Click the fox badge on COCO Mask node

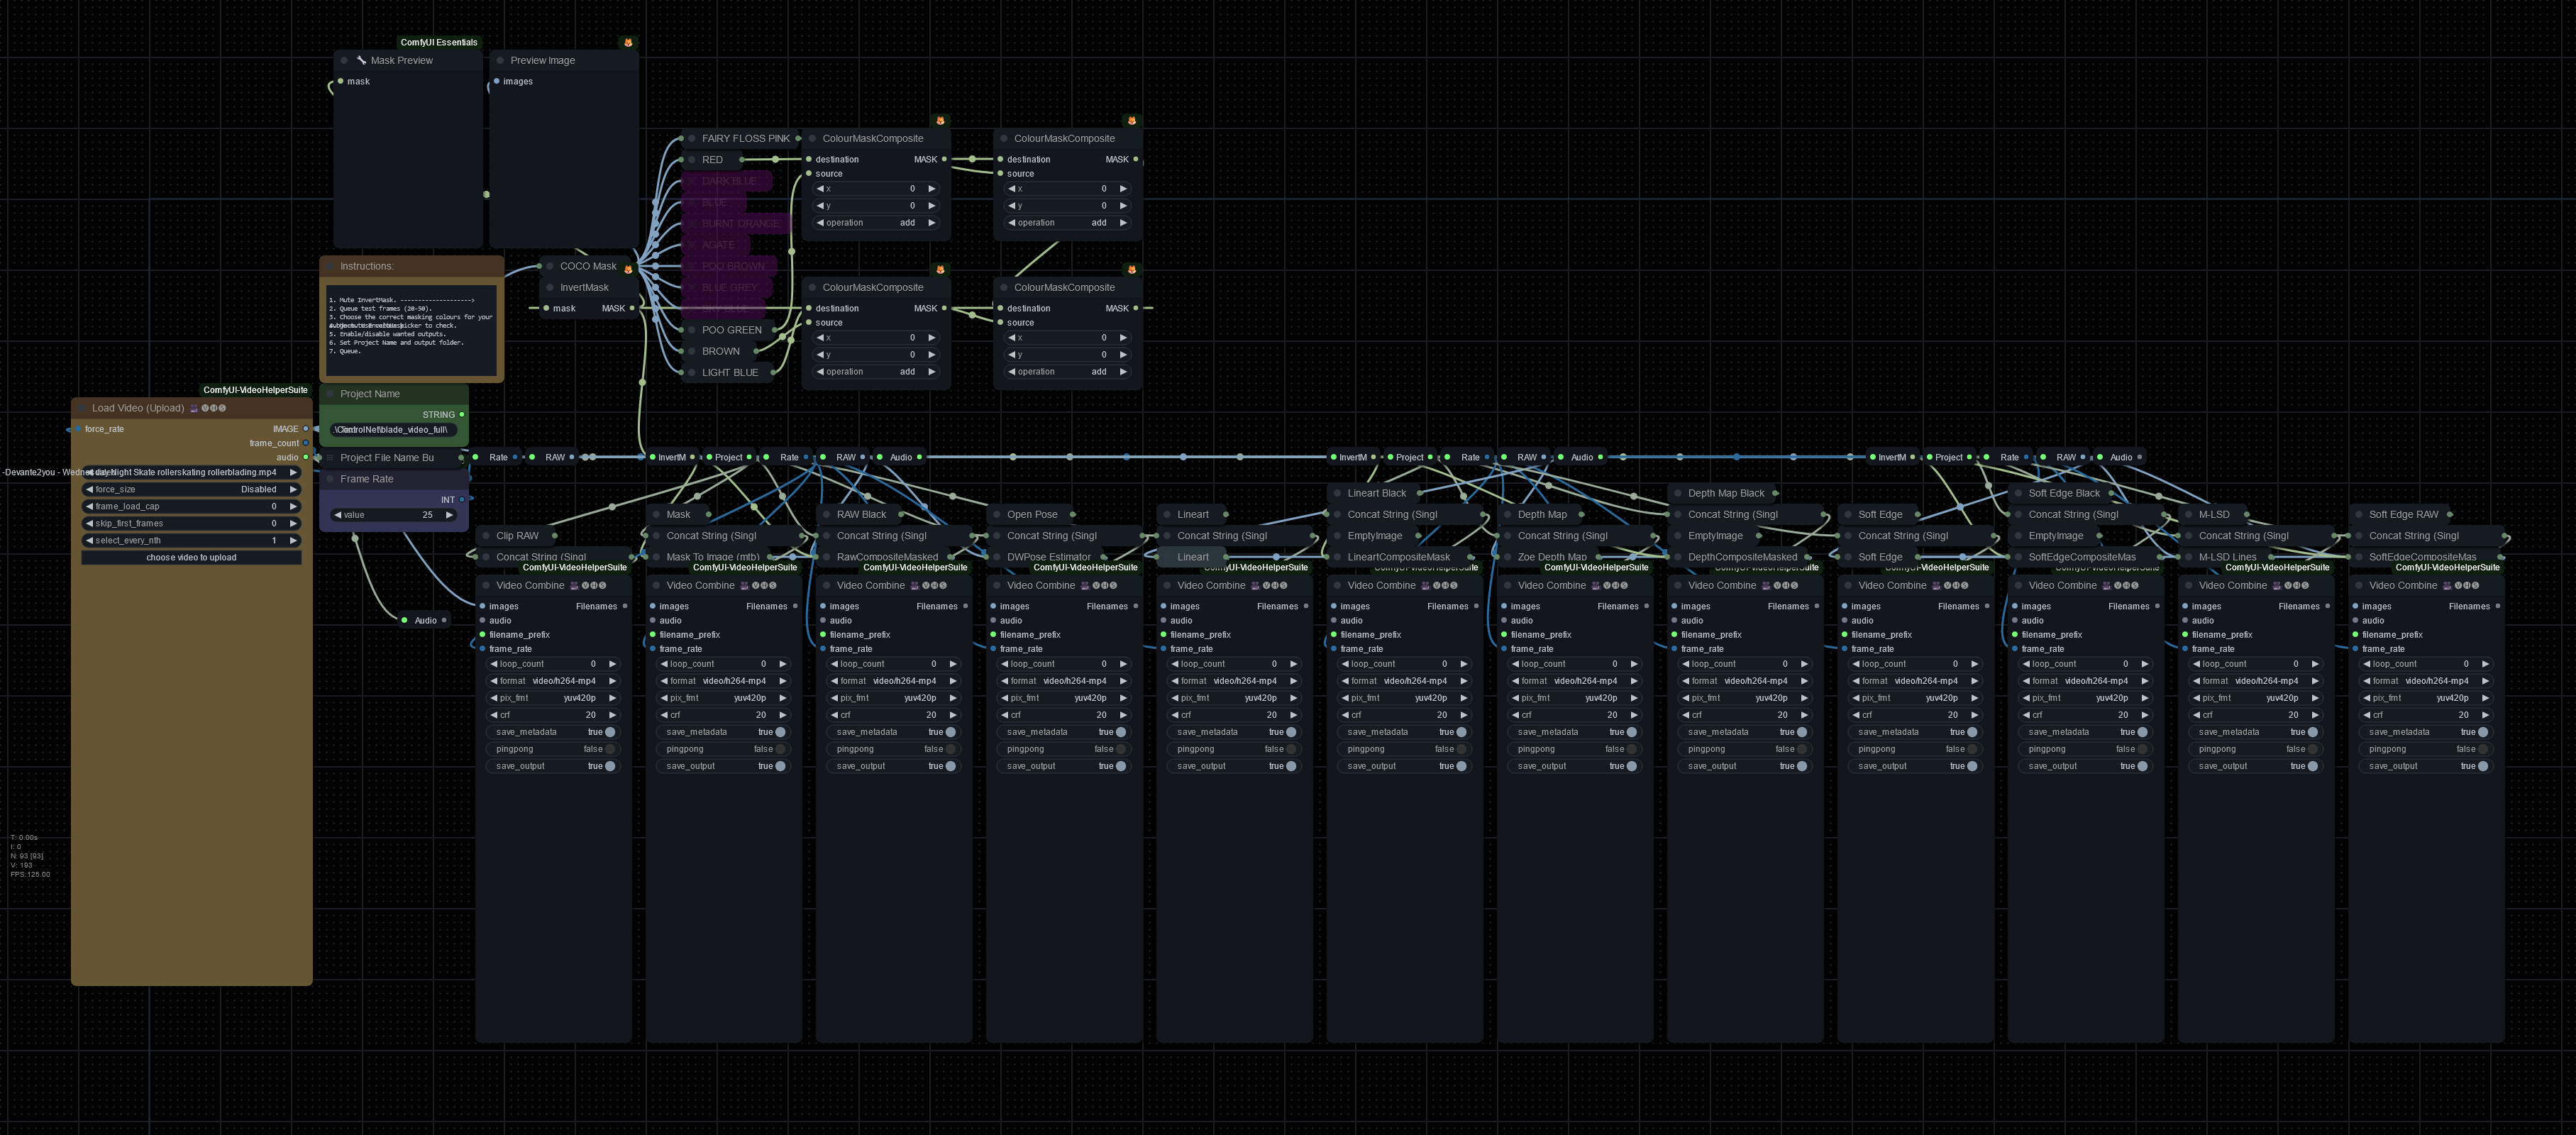pos(628,269)
